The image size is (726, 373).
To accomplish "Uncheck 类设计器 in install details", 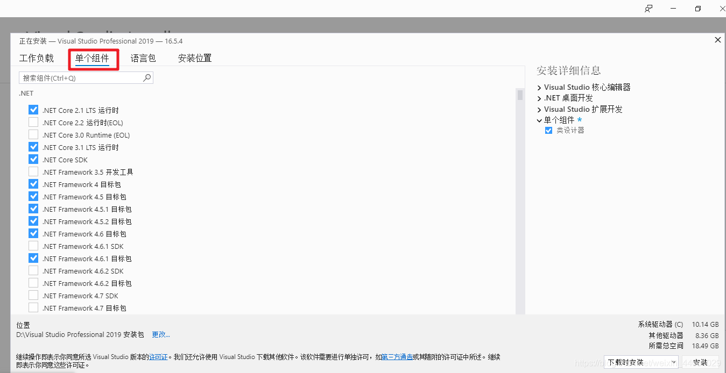I will click(548, 131).
